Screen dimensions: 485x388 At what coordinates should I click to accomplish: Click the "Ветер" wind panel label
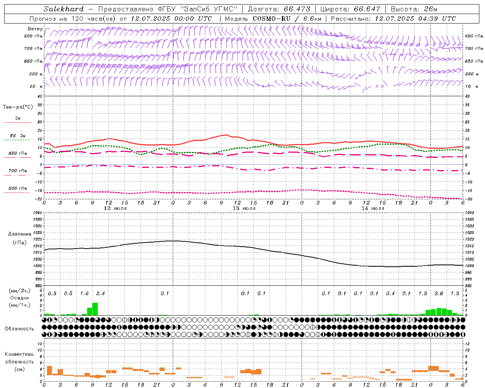pos(35,29)
